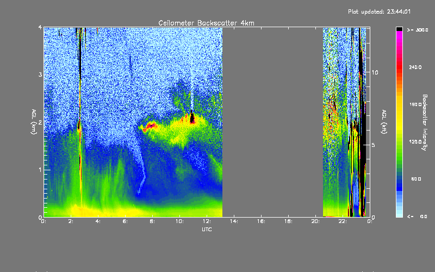Click the '>= 300.0' colorbar label
This screenshot has width=435, height=272.
click(x=418, y=30)
